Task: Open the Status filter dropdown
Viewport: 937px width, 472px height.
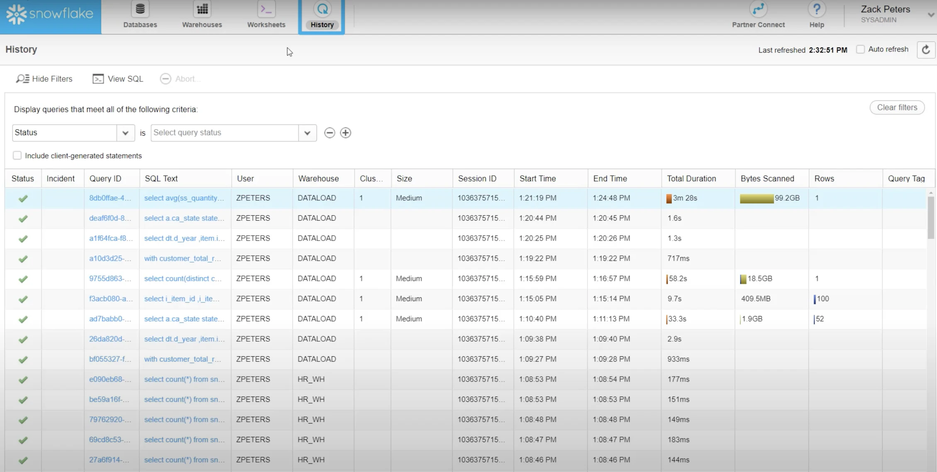Action: [125, 133]
